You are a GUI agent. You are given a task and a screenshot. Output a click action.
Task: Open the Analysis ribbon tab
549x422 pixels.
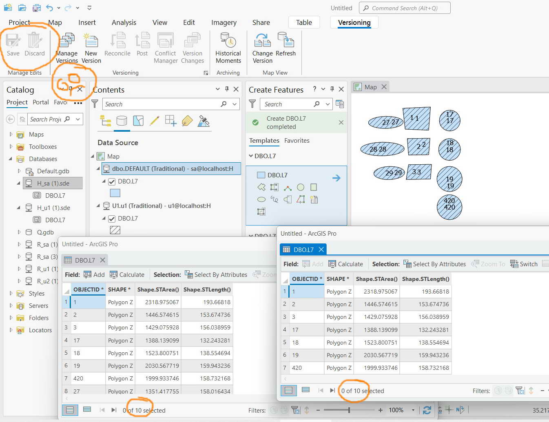124,22
